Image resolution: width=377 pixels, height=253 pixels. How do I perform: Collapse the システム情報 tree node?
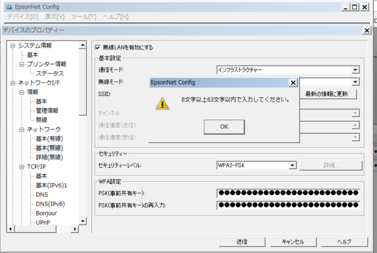click(x=13, y=46)
